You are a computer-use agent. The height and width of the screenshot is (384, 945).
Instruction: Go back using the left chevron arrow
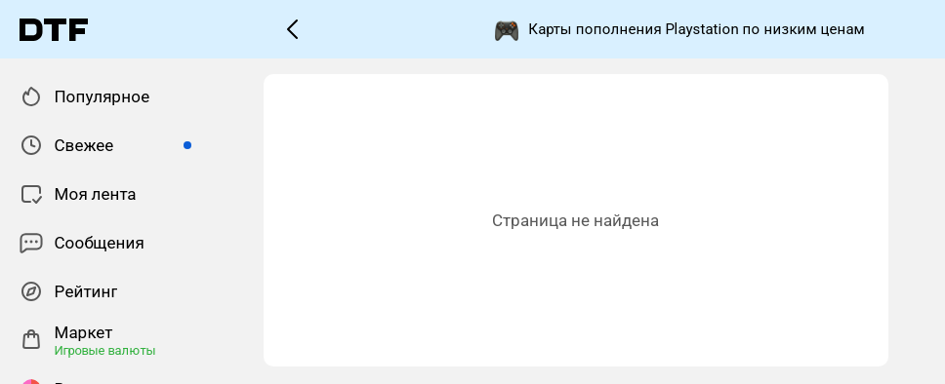pos(292,29)
